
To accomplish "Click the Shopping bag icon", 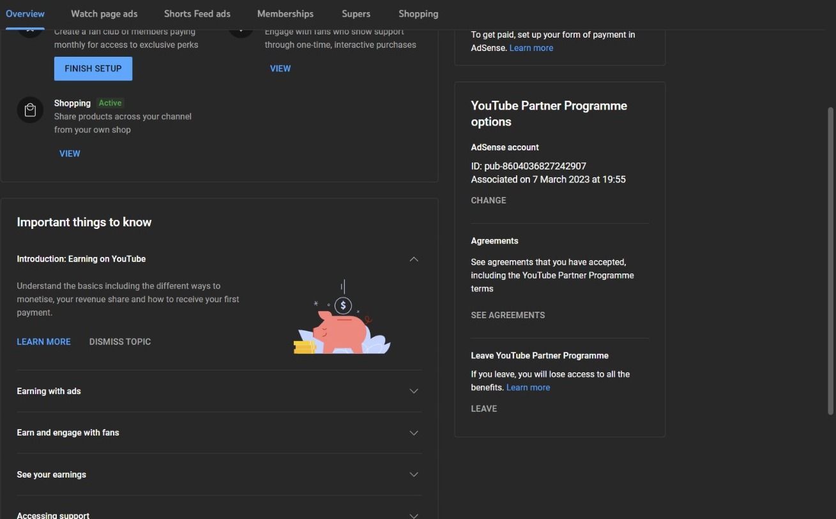I will coord(30,110).
